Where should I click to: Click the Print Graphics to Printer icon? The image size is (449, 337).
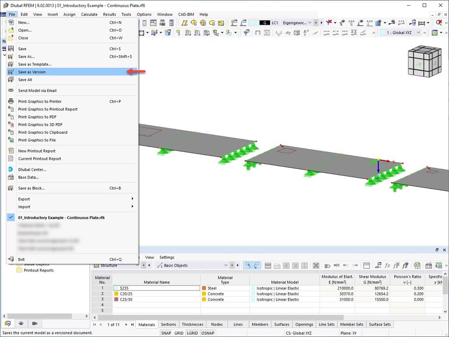pos(11,101)
